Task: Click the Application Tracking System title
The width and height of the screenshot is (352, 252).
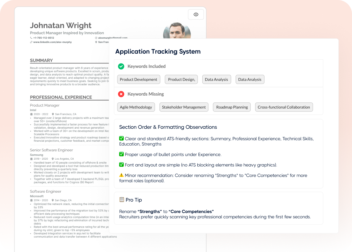Action: point(158,52)
